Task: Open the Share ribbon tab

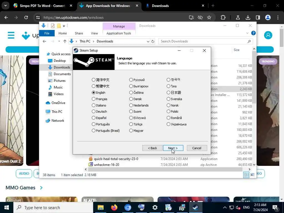Action: pyautogui.click(x=79, y=33)
